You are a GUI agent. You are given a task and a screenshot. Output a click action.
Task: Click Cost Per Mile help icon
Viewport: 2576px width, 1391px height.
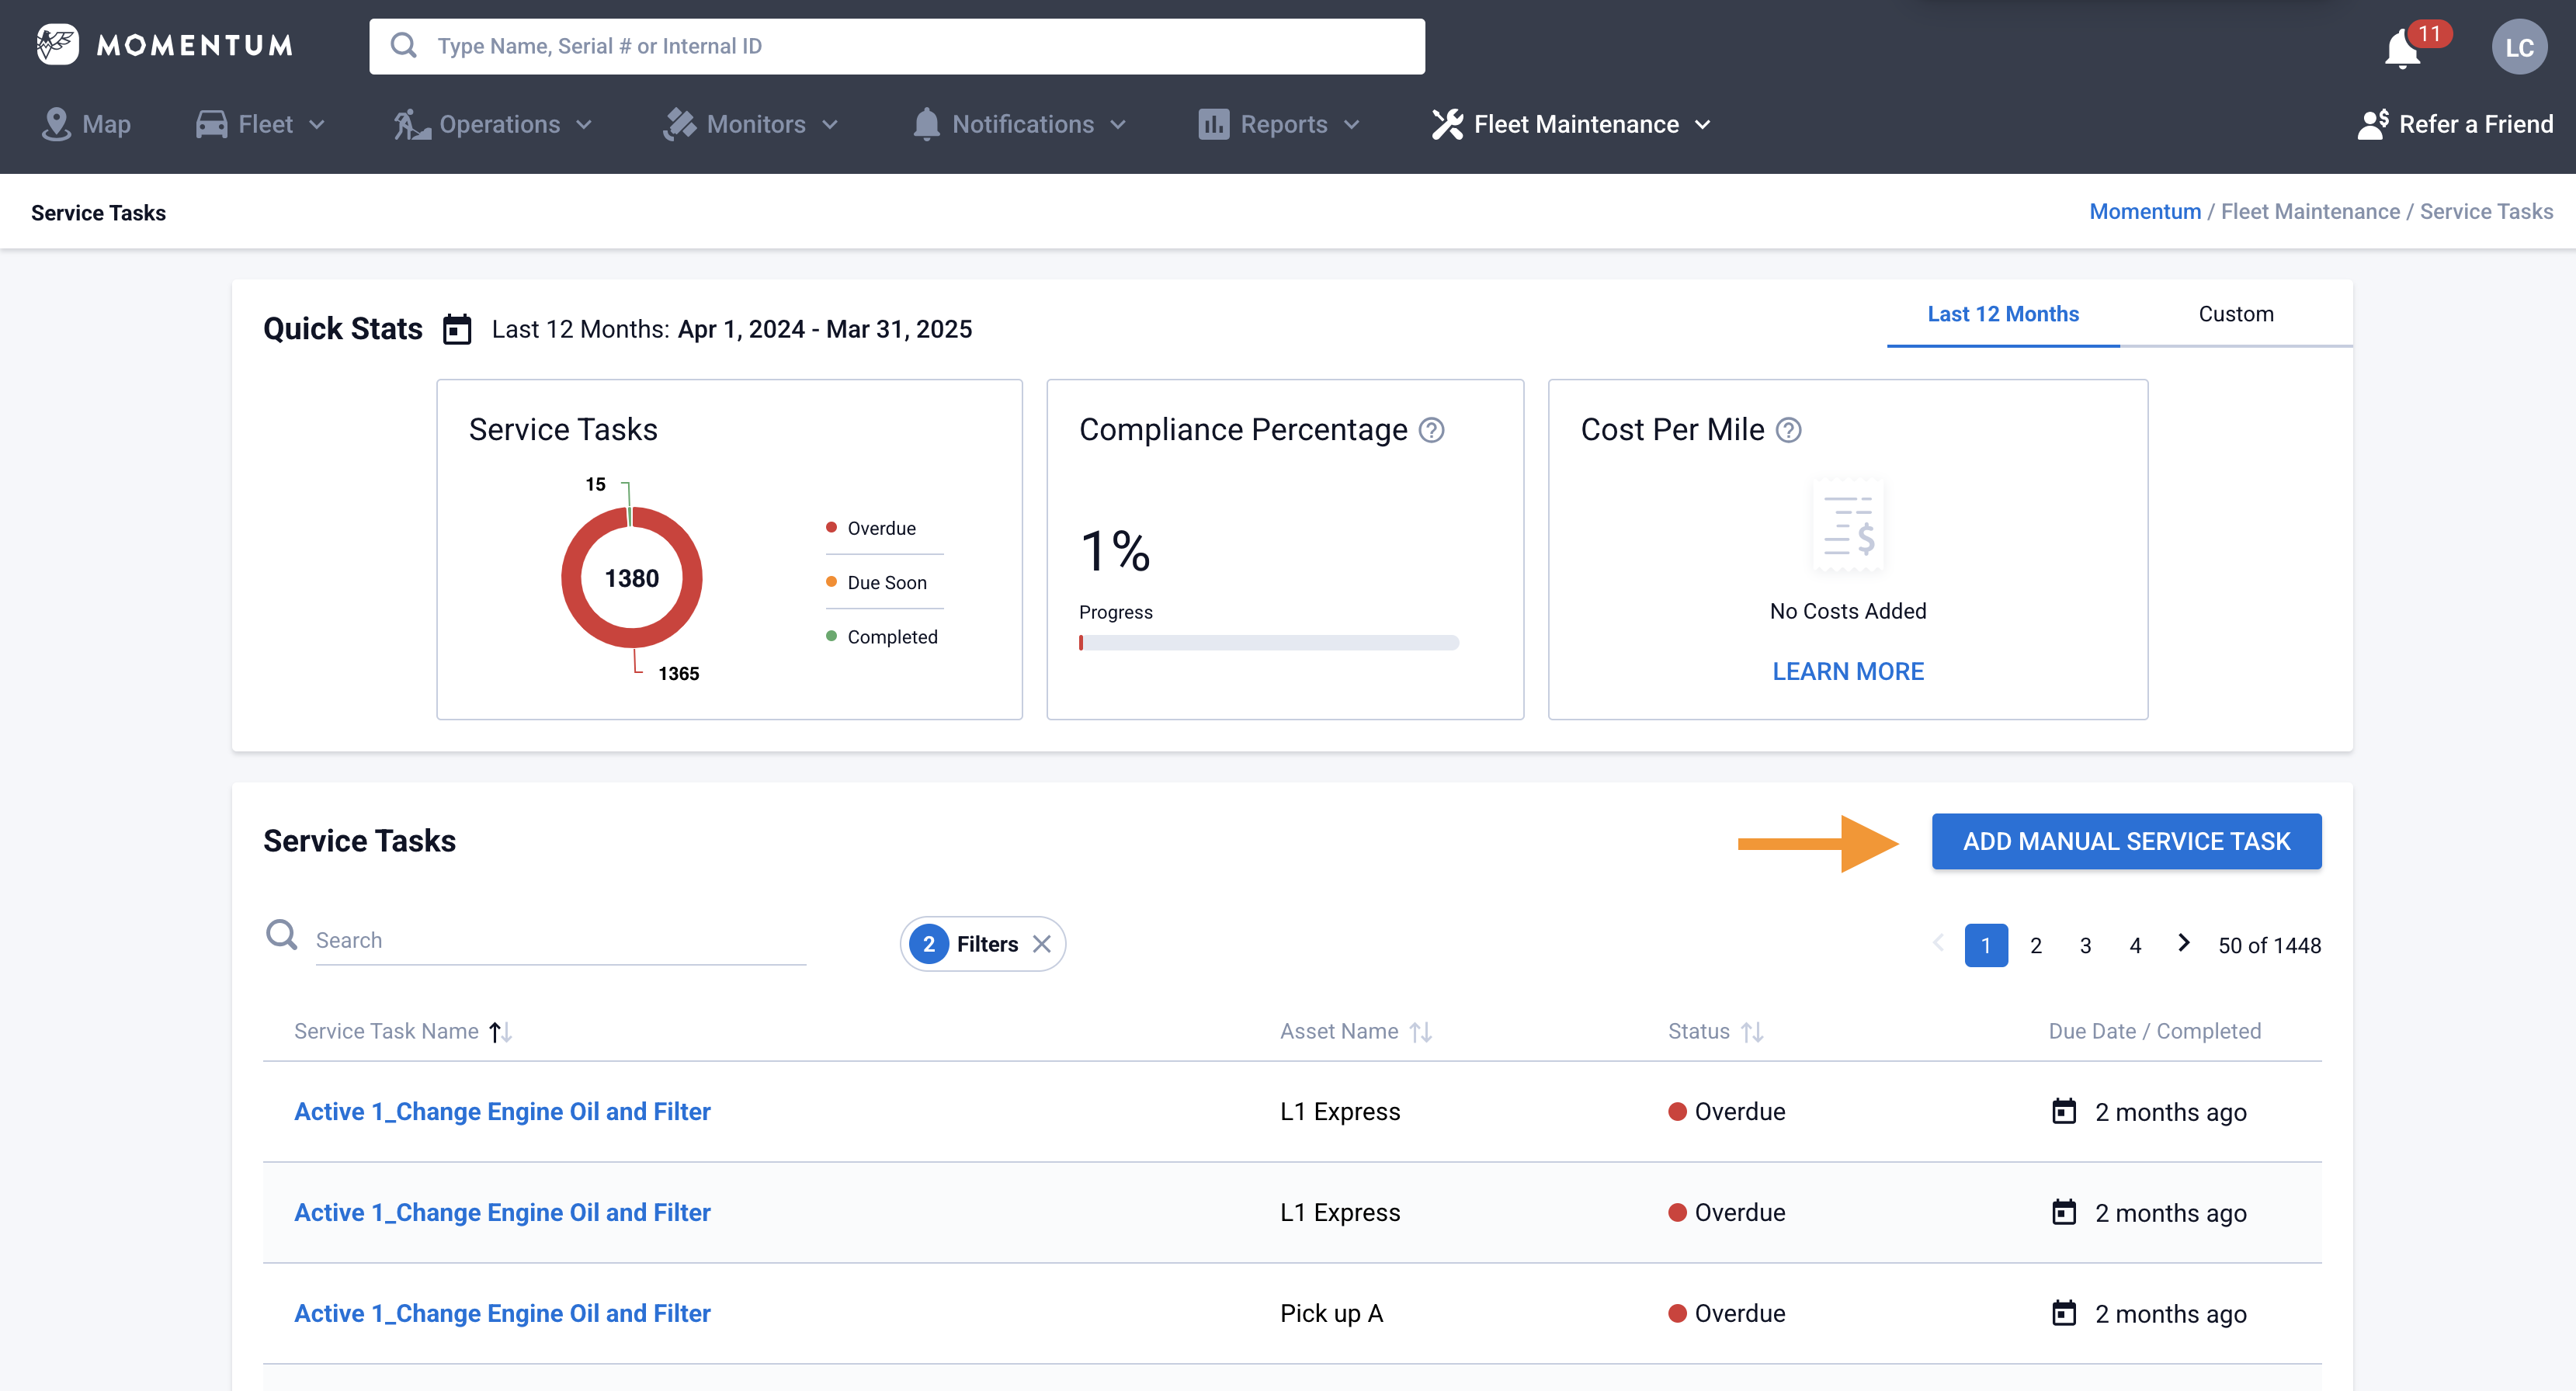pyautogui.click(x=1788, y=430)
